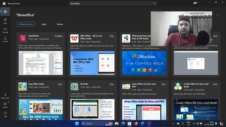
Task: Click Free badge on WPS Office
Action: (x=112, y=36)
